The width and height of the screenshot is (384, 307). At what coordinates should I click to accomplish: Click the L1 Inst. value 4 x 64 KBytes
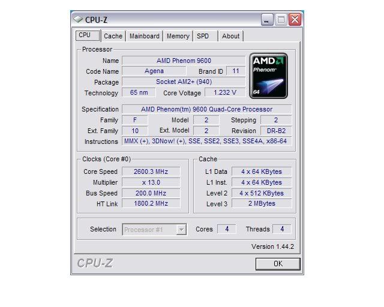(262, 182)
